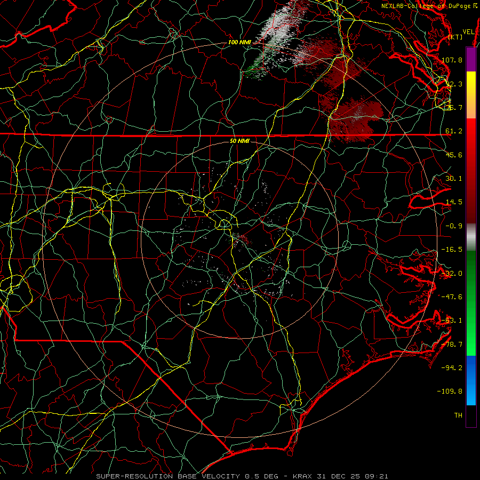480x480 pixels.
Task: Pick the purple segment of the velocity scale
Action: [471, 59]
